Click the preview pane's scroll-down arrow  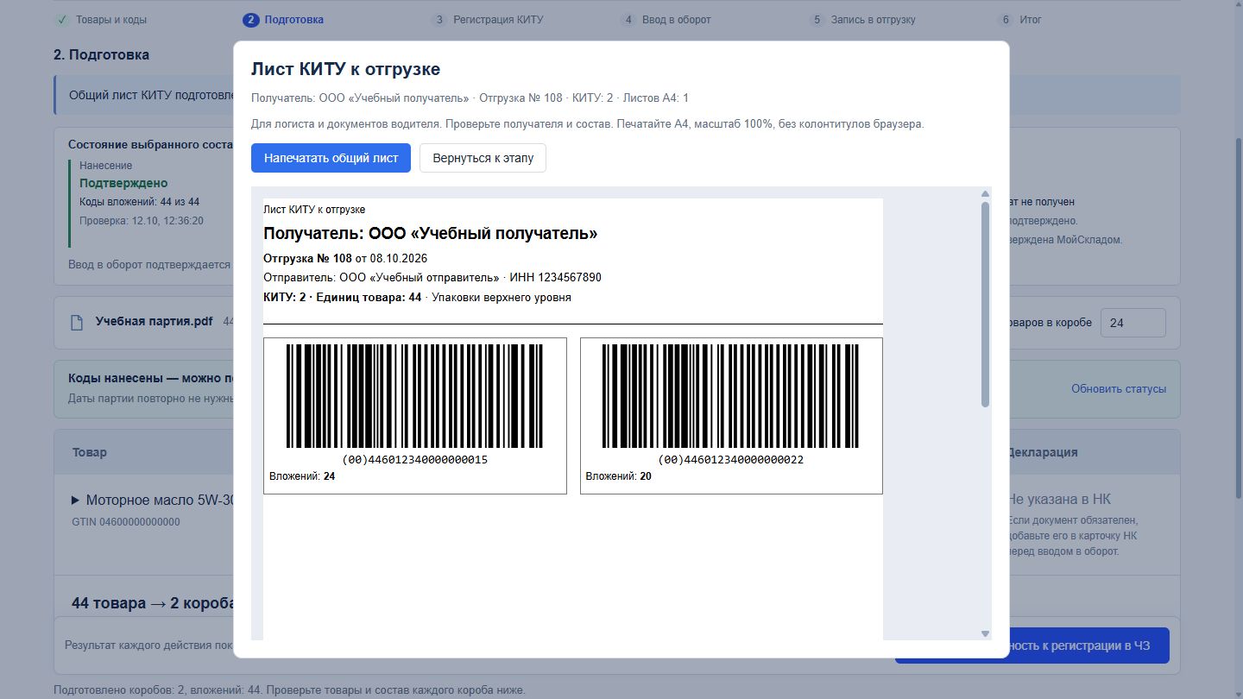point(985,634)
